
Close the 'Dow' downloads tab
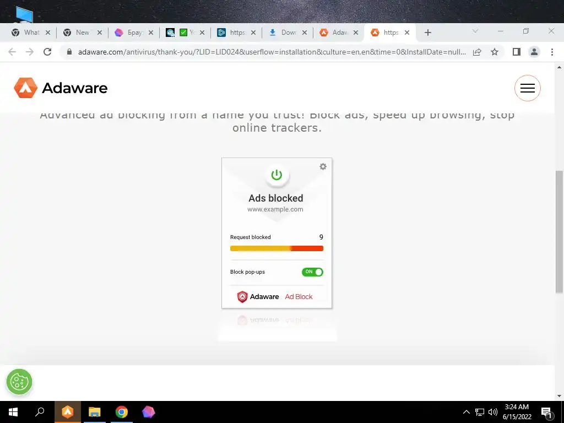305,32
